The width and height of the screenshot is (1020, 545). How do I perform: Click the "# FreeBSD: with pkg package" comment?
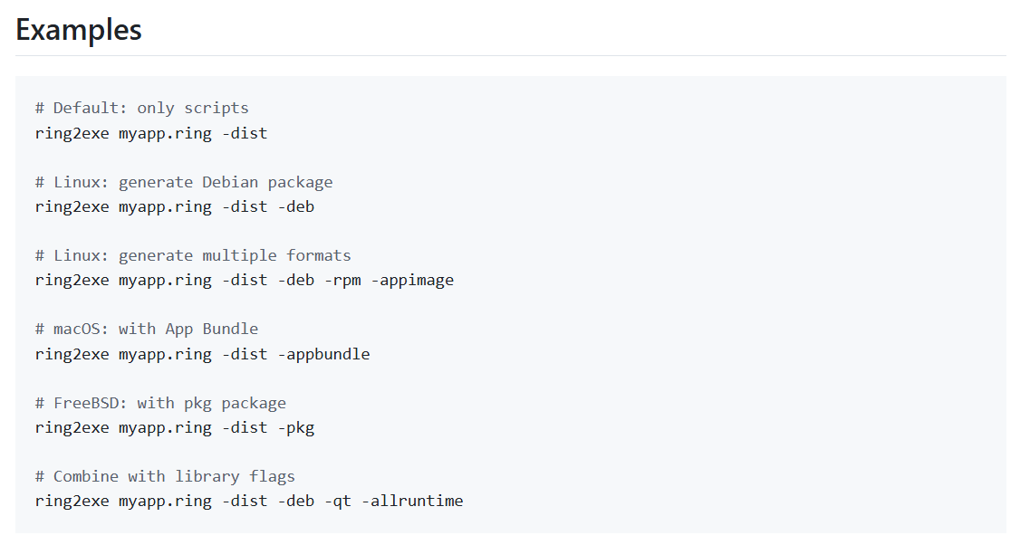[x=160, y=403]
